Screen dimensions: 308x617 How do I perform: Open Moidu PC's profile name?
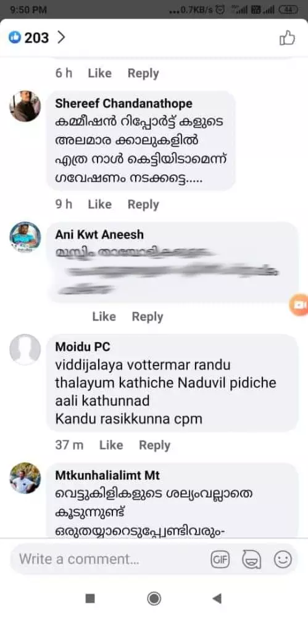[x=83, y=346]
